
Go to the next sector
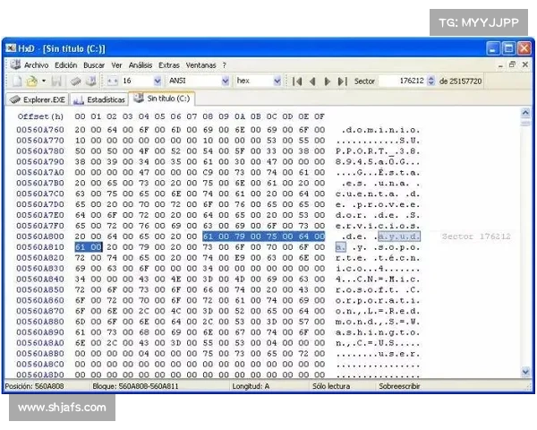[328, 81]
